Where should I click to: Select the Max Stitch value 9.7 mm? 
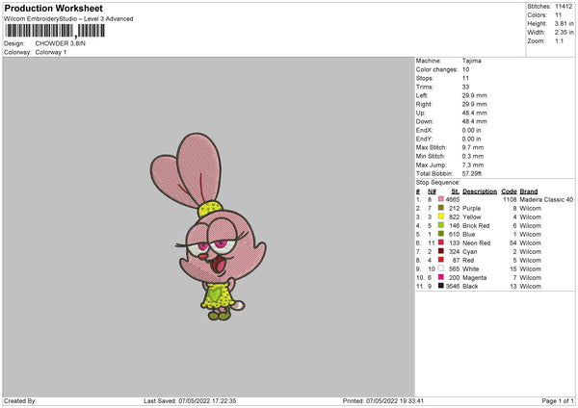pyautogui.click(x=473, y=147)
